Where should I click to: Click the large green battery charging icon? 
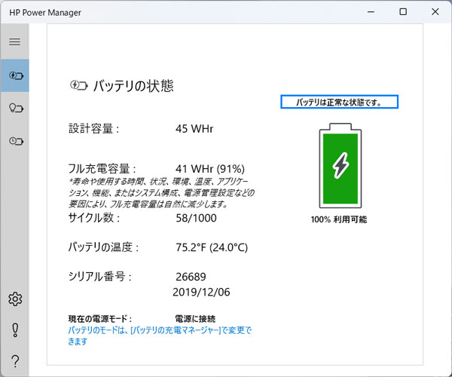point(341,166)
